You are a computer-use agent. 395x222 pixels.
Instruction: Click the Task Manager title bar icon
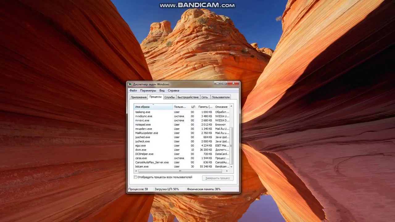coord(130,84)
